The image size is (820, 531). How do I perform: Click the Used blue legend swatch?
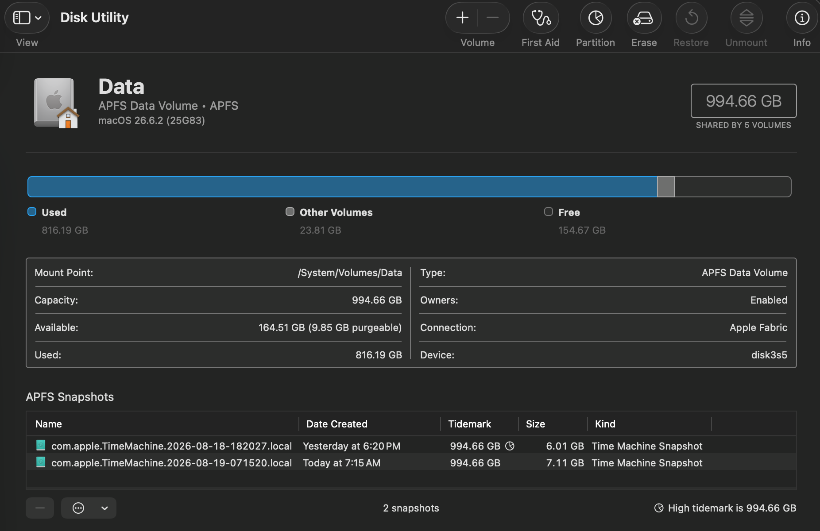pos(32,212)
